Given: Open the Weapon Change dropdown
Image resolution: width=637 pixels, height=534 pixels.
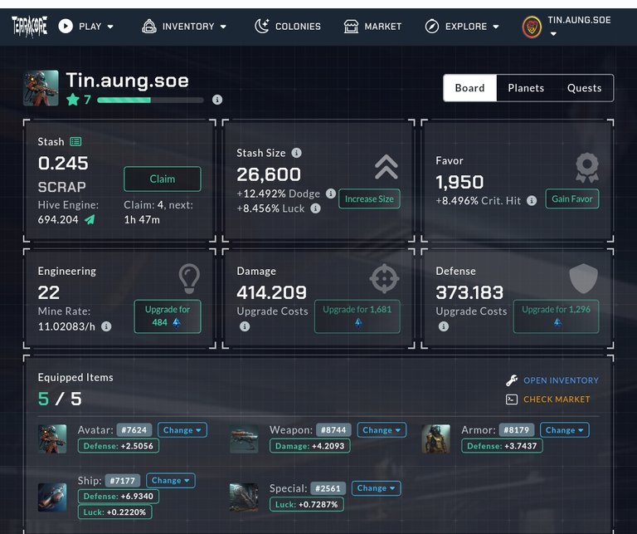Looking at the screenshot, I should [x=382, y=430].
